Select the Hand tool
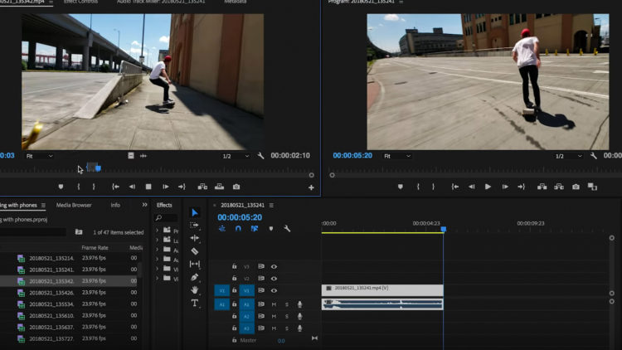 pos(194,290)
